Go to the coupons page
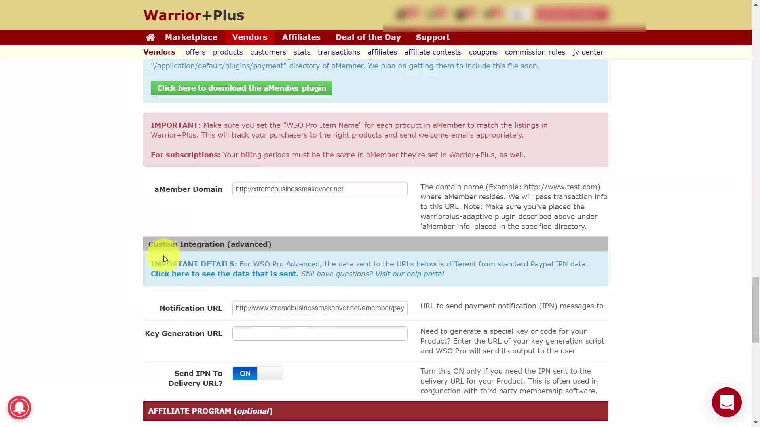The image size is (760, 427). click(x=483, y=52)
